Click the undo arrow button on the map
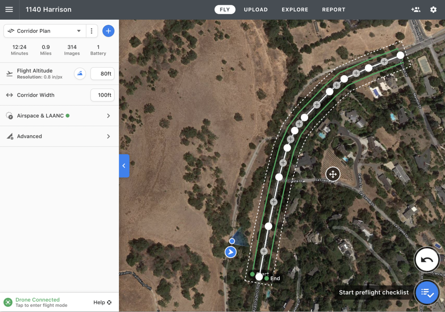The image size is (445, 312). point(427,260)
